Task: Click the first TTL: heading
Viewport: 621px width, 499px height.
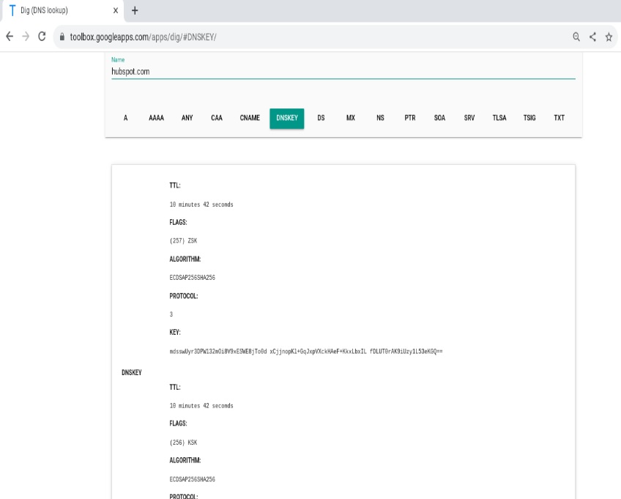Action: [x=174, y=185]
